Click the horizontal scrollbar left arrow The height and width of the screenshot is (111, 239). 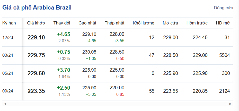5,104
